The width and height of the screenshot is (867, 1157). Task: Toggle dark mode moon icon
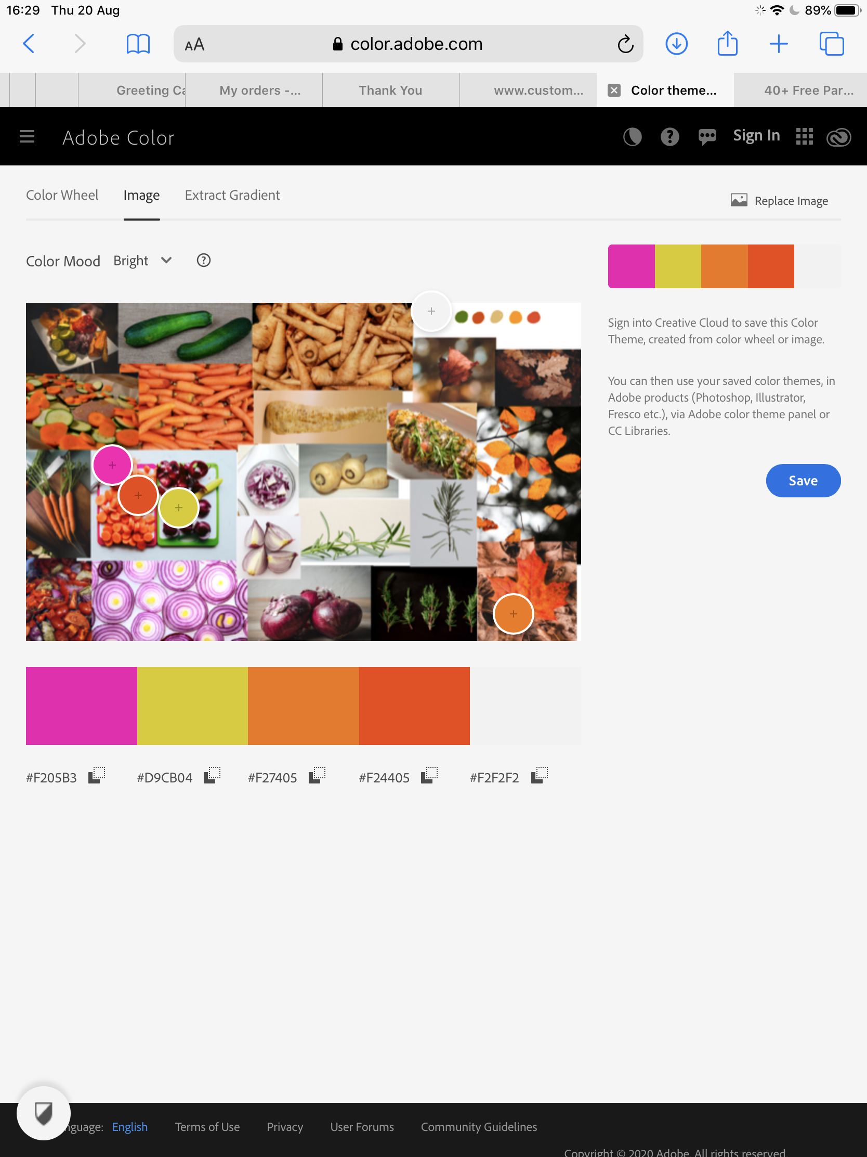tap(632, 136)
